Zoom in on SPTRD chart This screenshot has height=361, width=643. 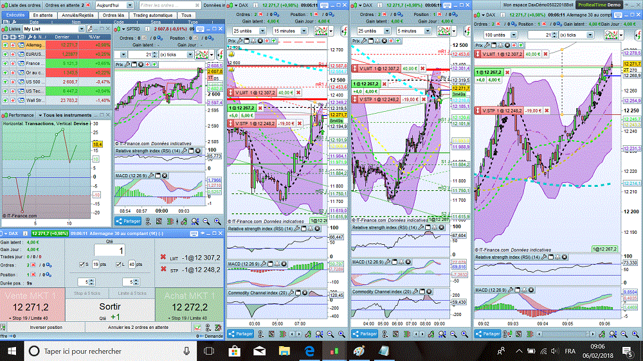217,221
